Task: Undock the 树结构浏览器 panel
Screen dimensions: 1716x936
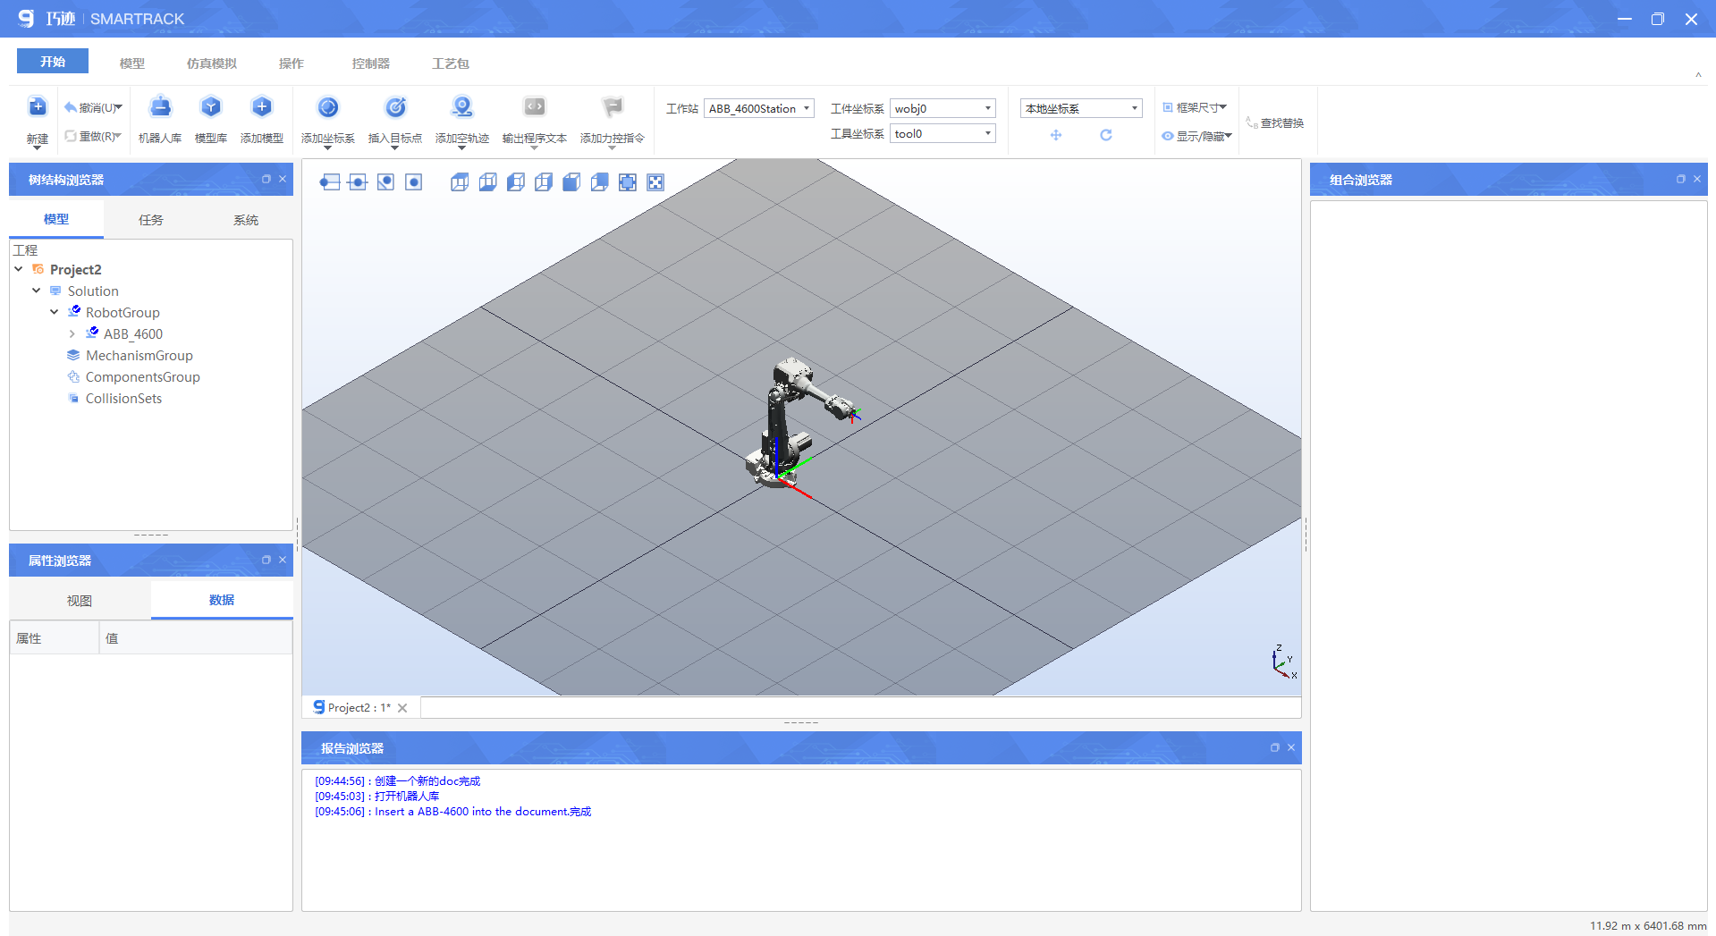Action: (x=266, y=179)
